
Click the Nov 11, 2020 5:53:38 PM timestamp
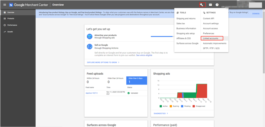pos(116,93)
